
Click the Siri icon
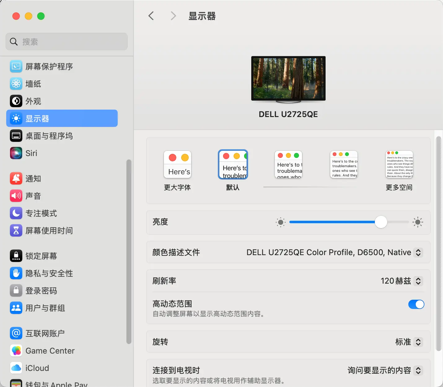coord(16,153)
